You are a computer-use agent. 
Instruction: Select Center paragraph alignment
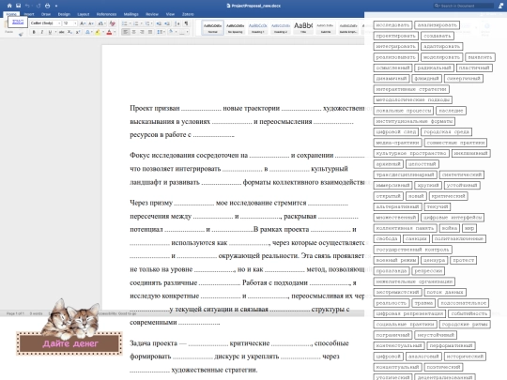point(134,32)
